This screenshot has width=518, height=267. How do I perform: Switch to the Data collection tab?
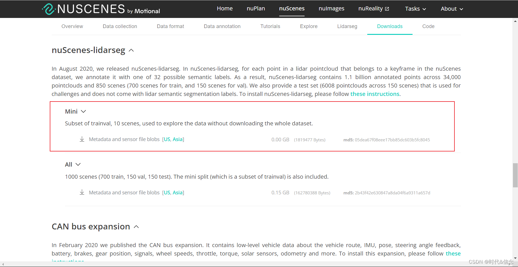(x=120, y=26)
